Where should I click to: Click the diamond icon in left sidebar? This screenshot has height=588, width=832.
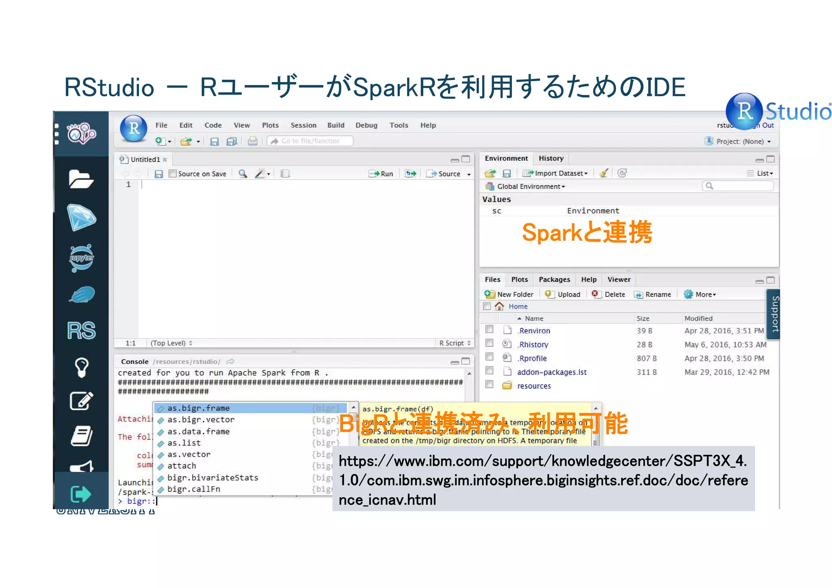click(x=81, y=217)
